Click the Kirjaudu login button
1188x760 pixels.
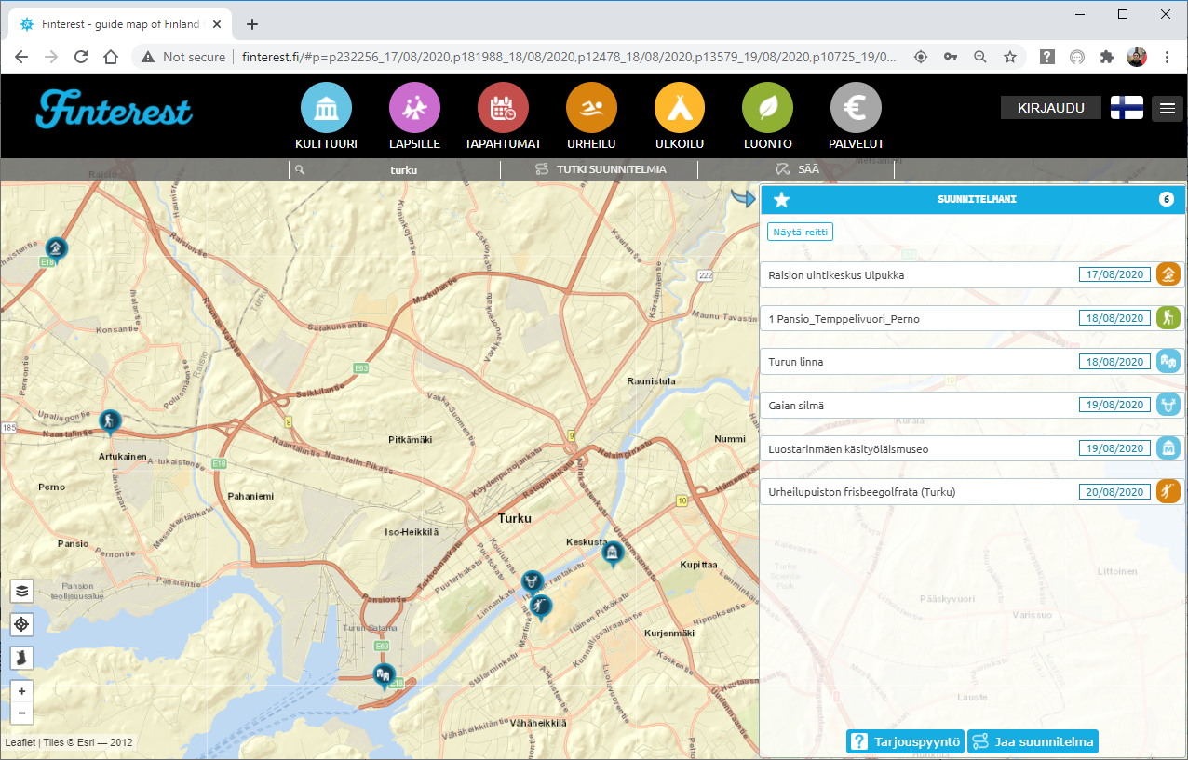(1050, 108)
